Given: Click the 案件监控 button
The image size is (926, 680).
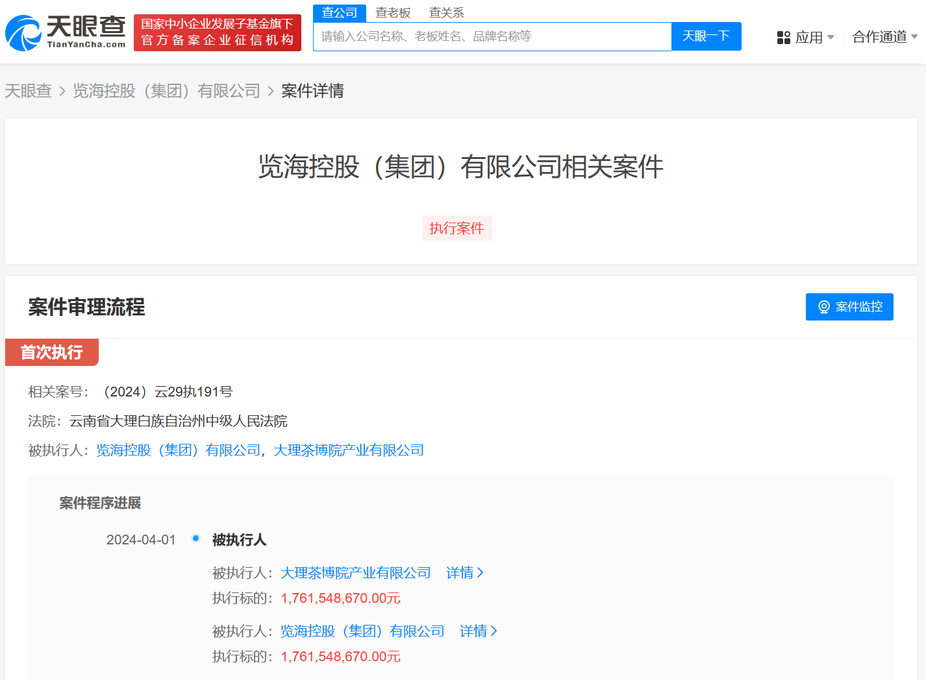Looking at the screenshot, I should pos(849,307).
